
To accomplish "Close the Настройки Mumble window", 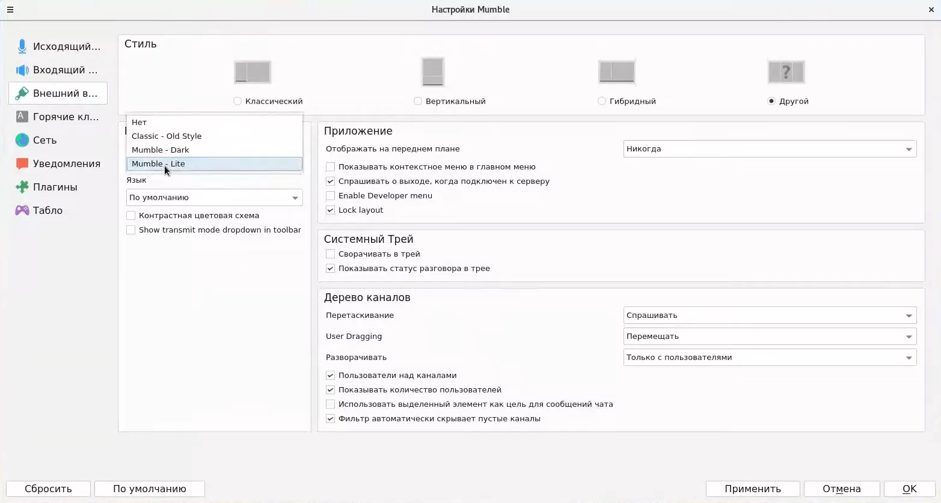I will click(931, 10).
